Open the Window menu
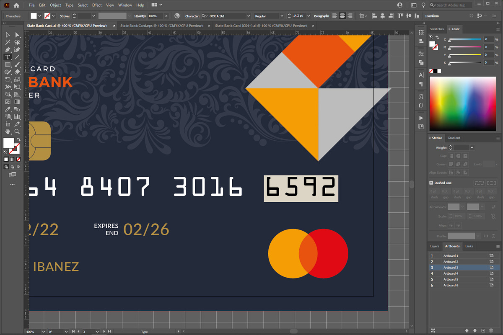503x335 pixels. tap(125, 5)
